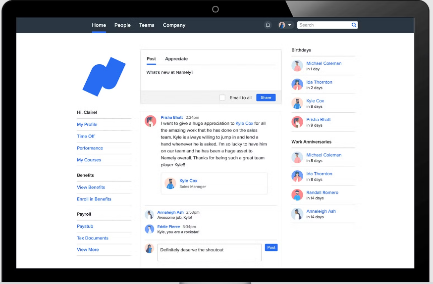Click the Share button

[266, 97]
